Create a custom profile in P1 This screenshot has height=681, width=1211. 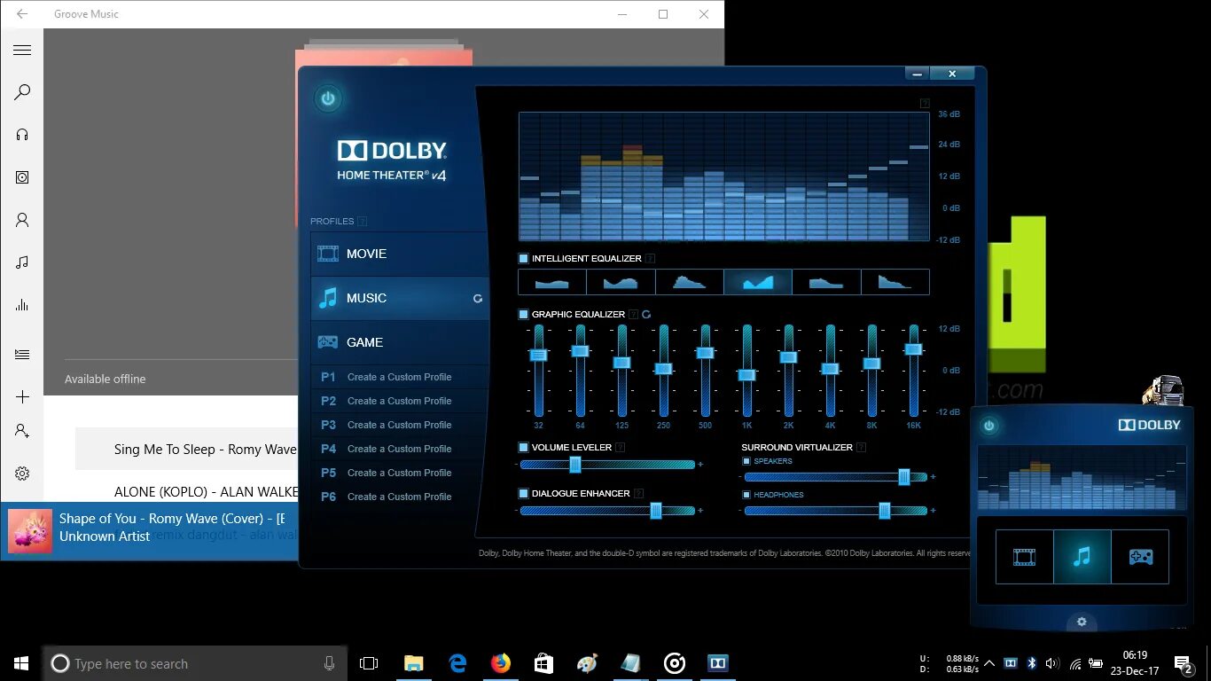[x=399, y=377]
